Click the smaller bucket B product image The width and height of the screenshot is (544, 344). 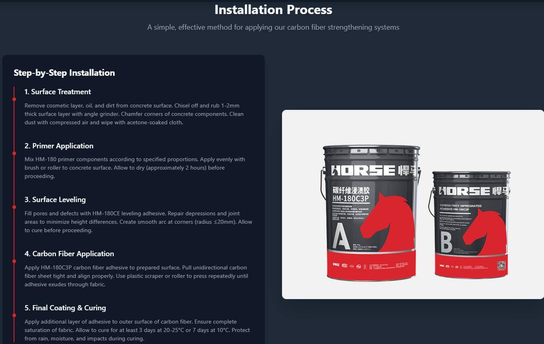pos(470,224)
